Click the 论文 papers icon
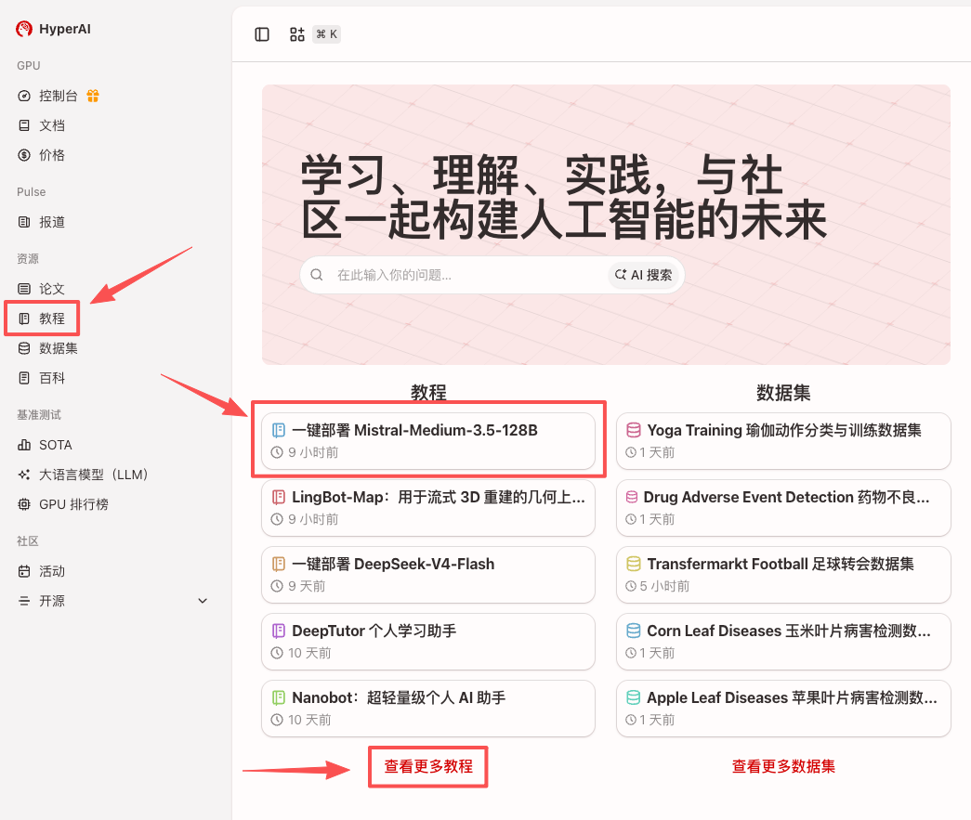 24,289
